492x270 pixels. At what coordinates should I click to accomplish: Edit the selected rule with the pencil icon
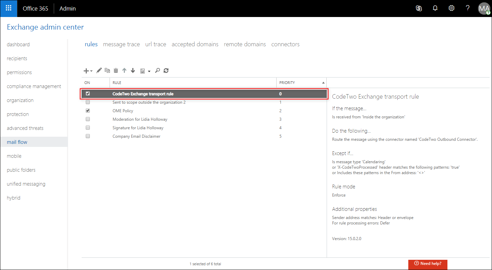click(99, 70)
